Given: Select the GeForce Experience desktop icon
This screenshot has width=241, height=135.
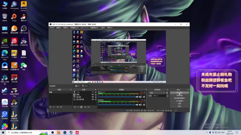Looking at the screenshot, I should [5, 43].
